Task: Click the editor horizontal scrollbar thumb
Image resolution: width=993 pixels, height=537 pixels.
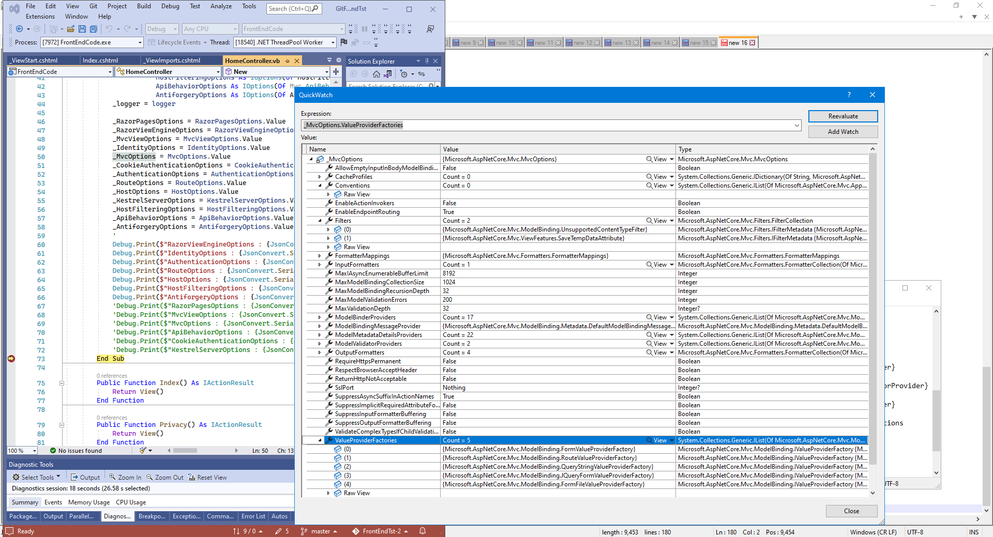Action: click(x=185, y=451)
